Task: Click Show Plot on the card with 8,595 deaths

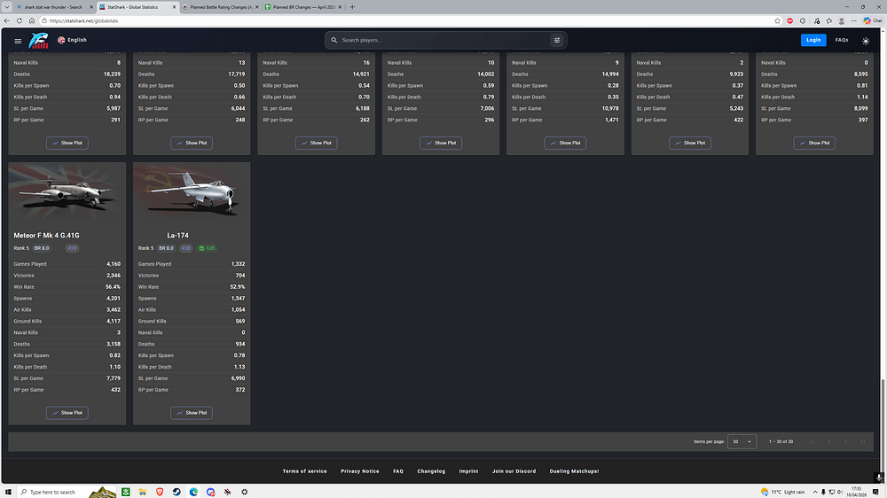Action: click(814, 143)
